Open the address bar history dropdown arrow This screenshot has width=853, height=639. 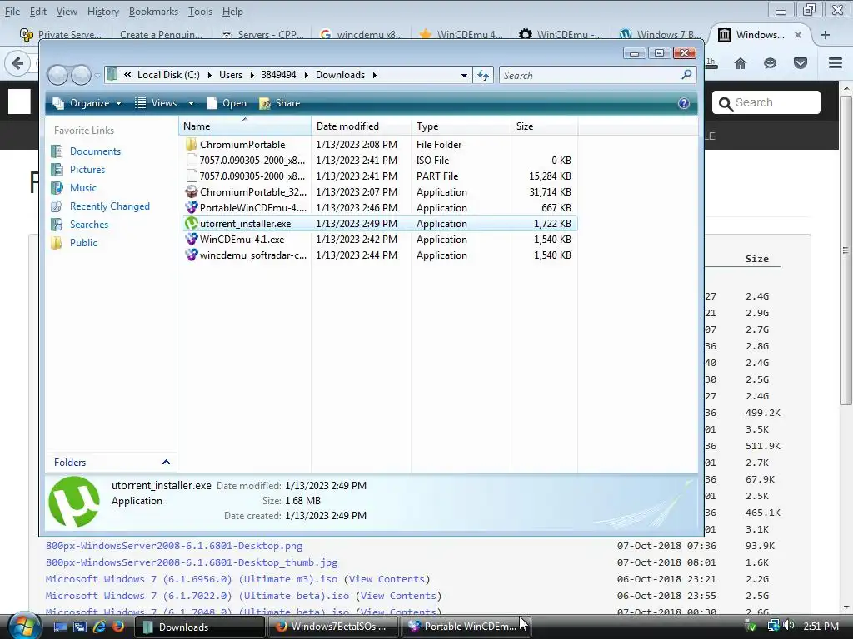(464, 76)
